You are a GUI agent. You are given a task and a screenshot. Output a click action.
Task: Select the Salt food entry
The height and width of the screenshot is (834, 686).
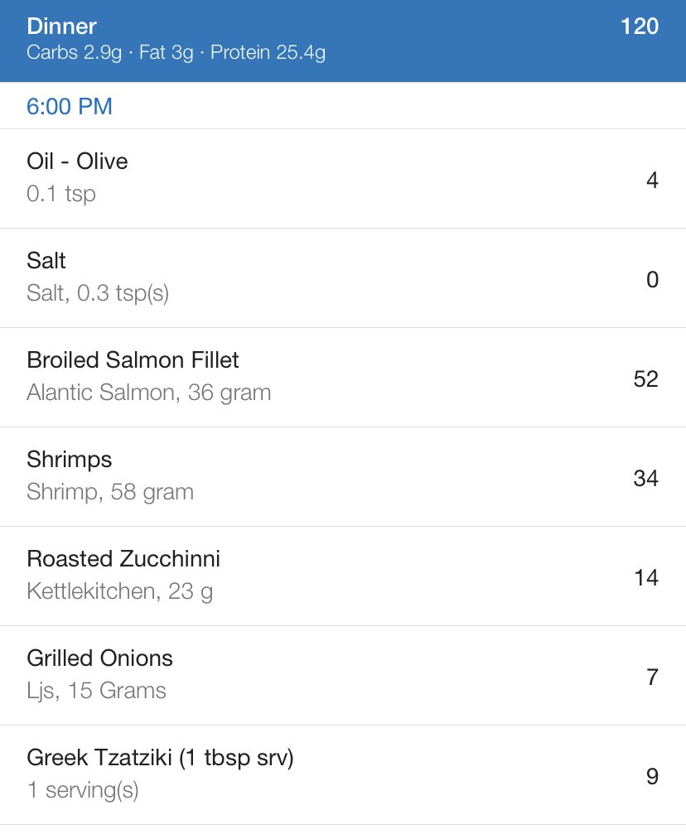point(343,278)
